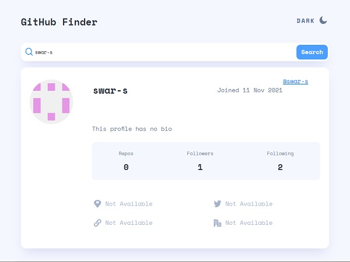The width and height of the screenshot is (350, 262).
Task: Click Not Available text beside location pin
Action: [x=129, y=204]
